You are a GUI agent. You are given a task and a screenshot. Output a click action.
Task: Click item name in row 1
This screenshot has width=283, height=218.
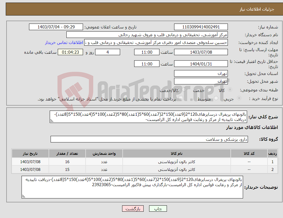coord(177,162)
